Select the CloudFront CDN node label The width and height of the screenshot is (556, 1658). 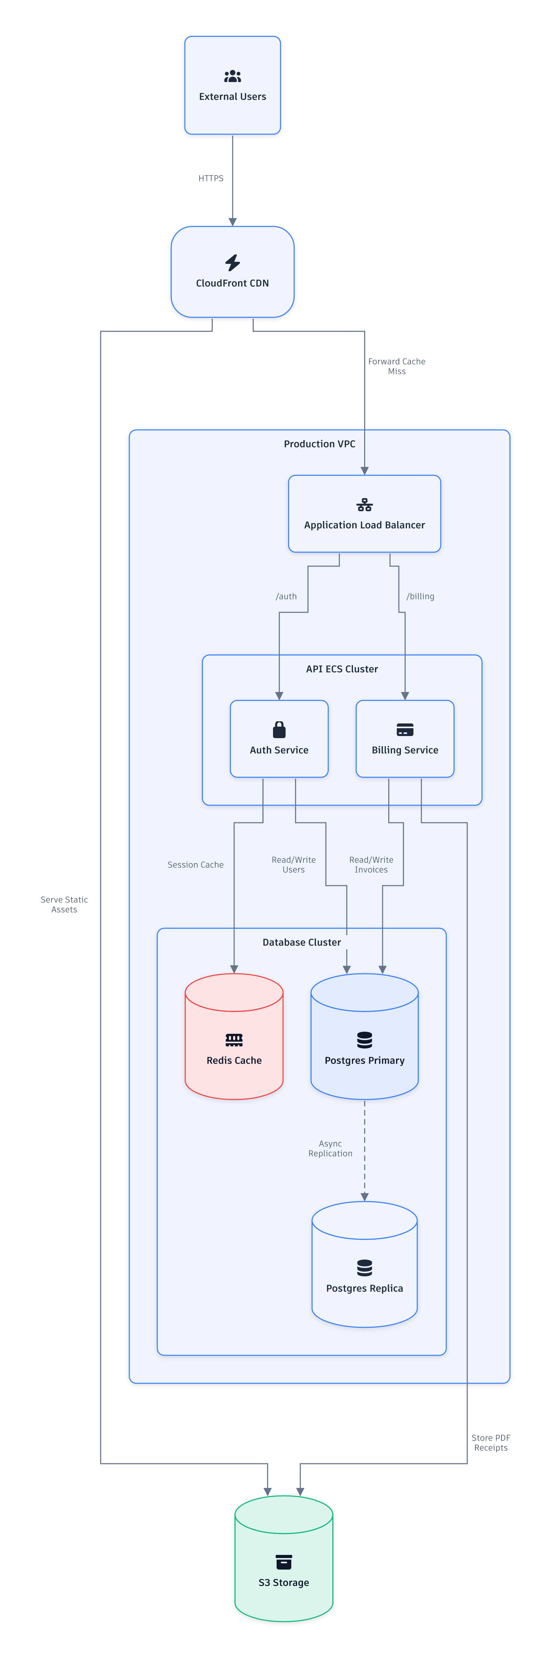pos(232,283)
